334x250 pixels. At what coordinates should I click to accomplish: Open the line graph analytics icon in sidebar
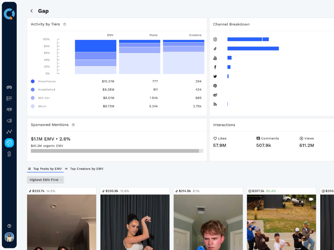[9, 132]
